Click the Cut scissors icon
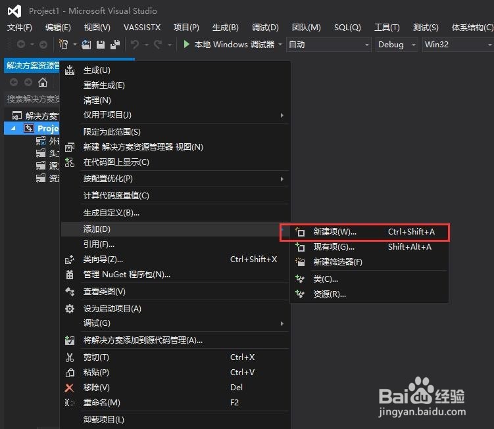 (70, 357)
